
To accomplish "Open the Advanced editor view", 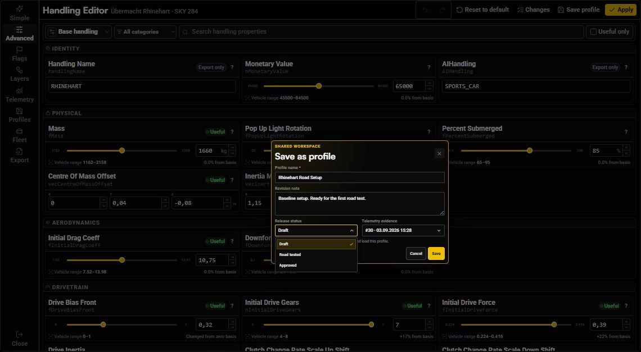I will 20,34.
